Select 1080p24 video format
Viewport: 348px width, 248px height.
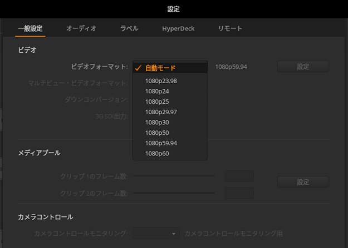(x=157, y=92)
